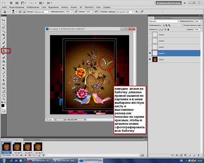The image size is (204, 163).
Task: Select the Crop tool
Action: (4, 35)
